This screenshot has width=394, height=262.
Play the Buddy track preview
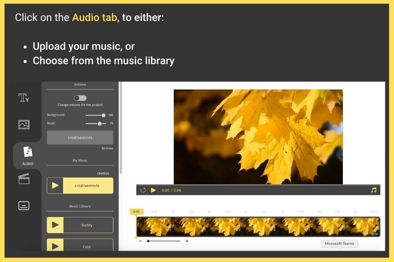pyautogui.click(x=55, y=225)
